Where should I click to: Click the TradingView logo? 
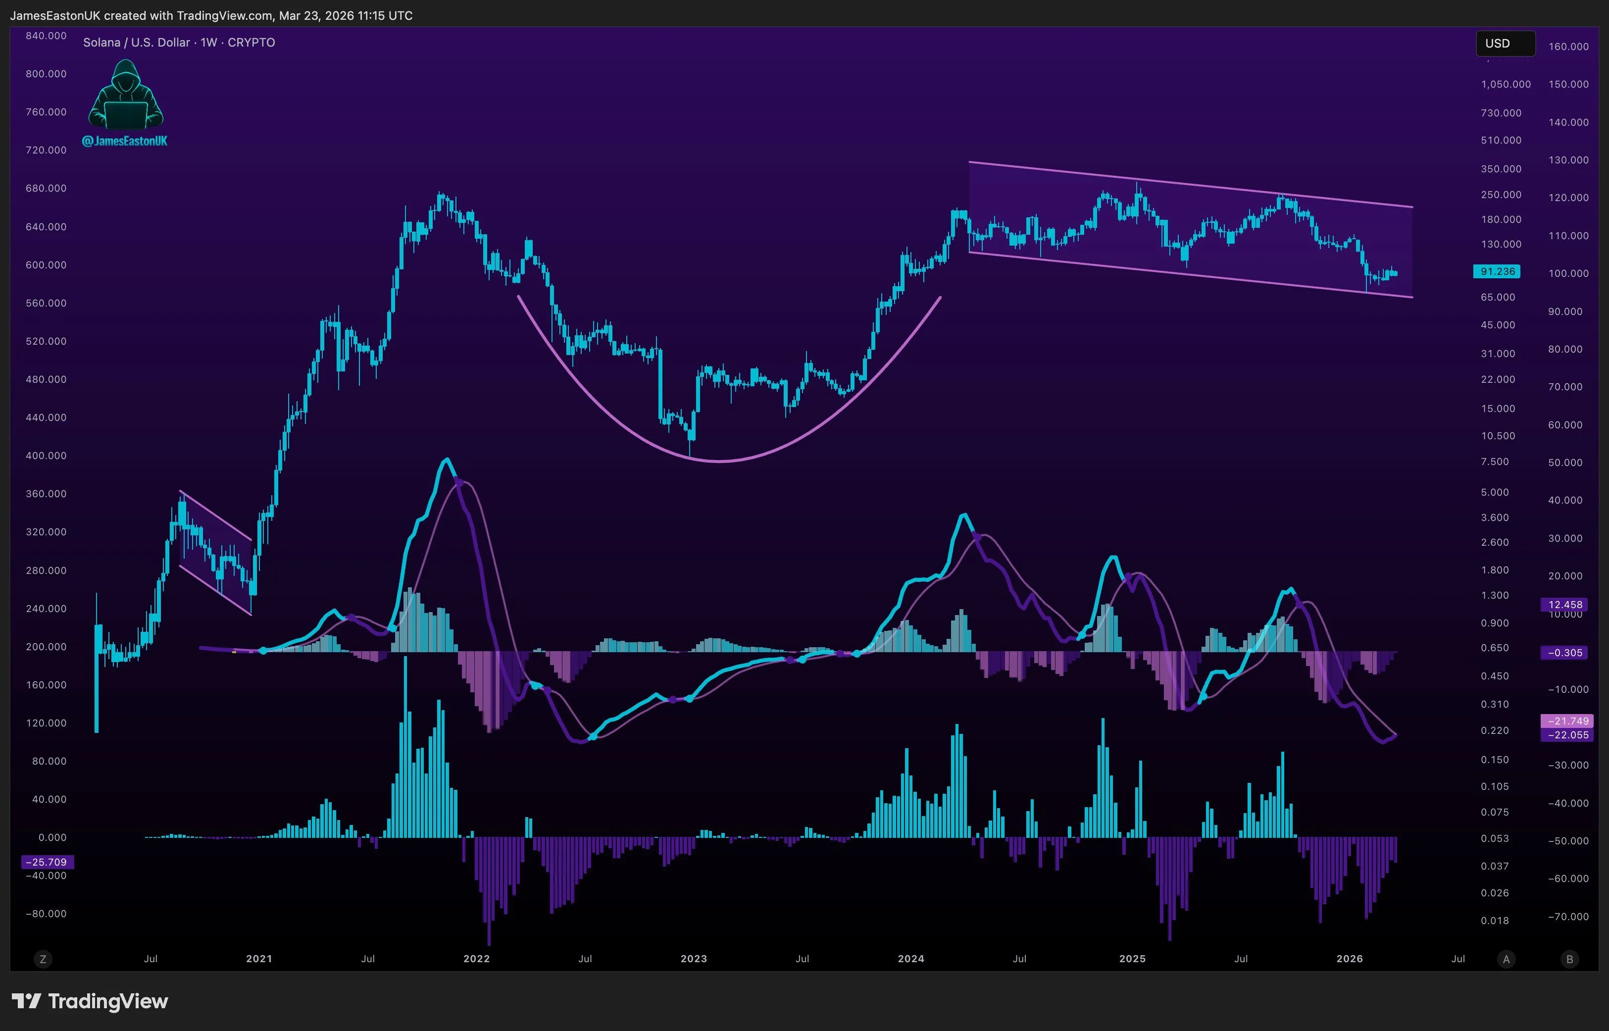coord(90,1001)
